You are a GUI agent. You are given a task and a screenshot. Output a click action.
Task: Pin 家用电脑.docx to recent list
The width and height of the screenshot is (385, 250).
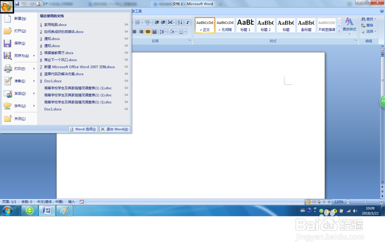(x=126, y=25)
